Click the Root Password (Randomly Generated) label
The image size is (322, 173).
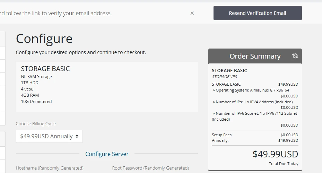tap(150, 168)
